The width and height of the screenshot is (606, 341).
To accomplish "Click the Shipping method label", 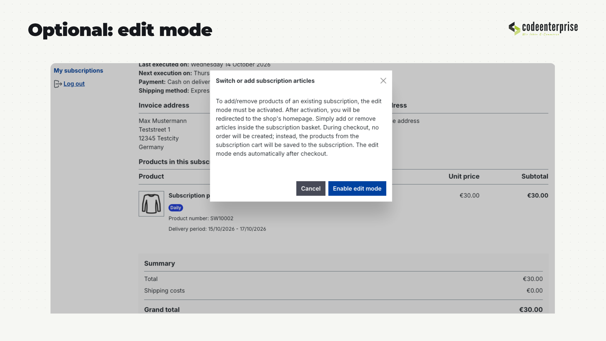I will (x=164, y=91).
